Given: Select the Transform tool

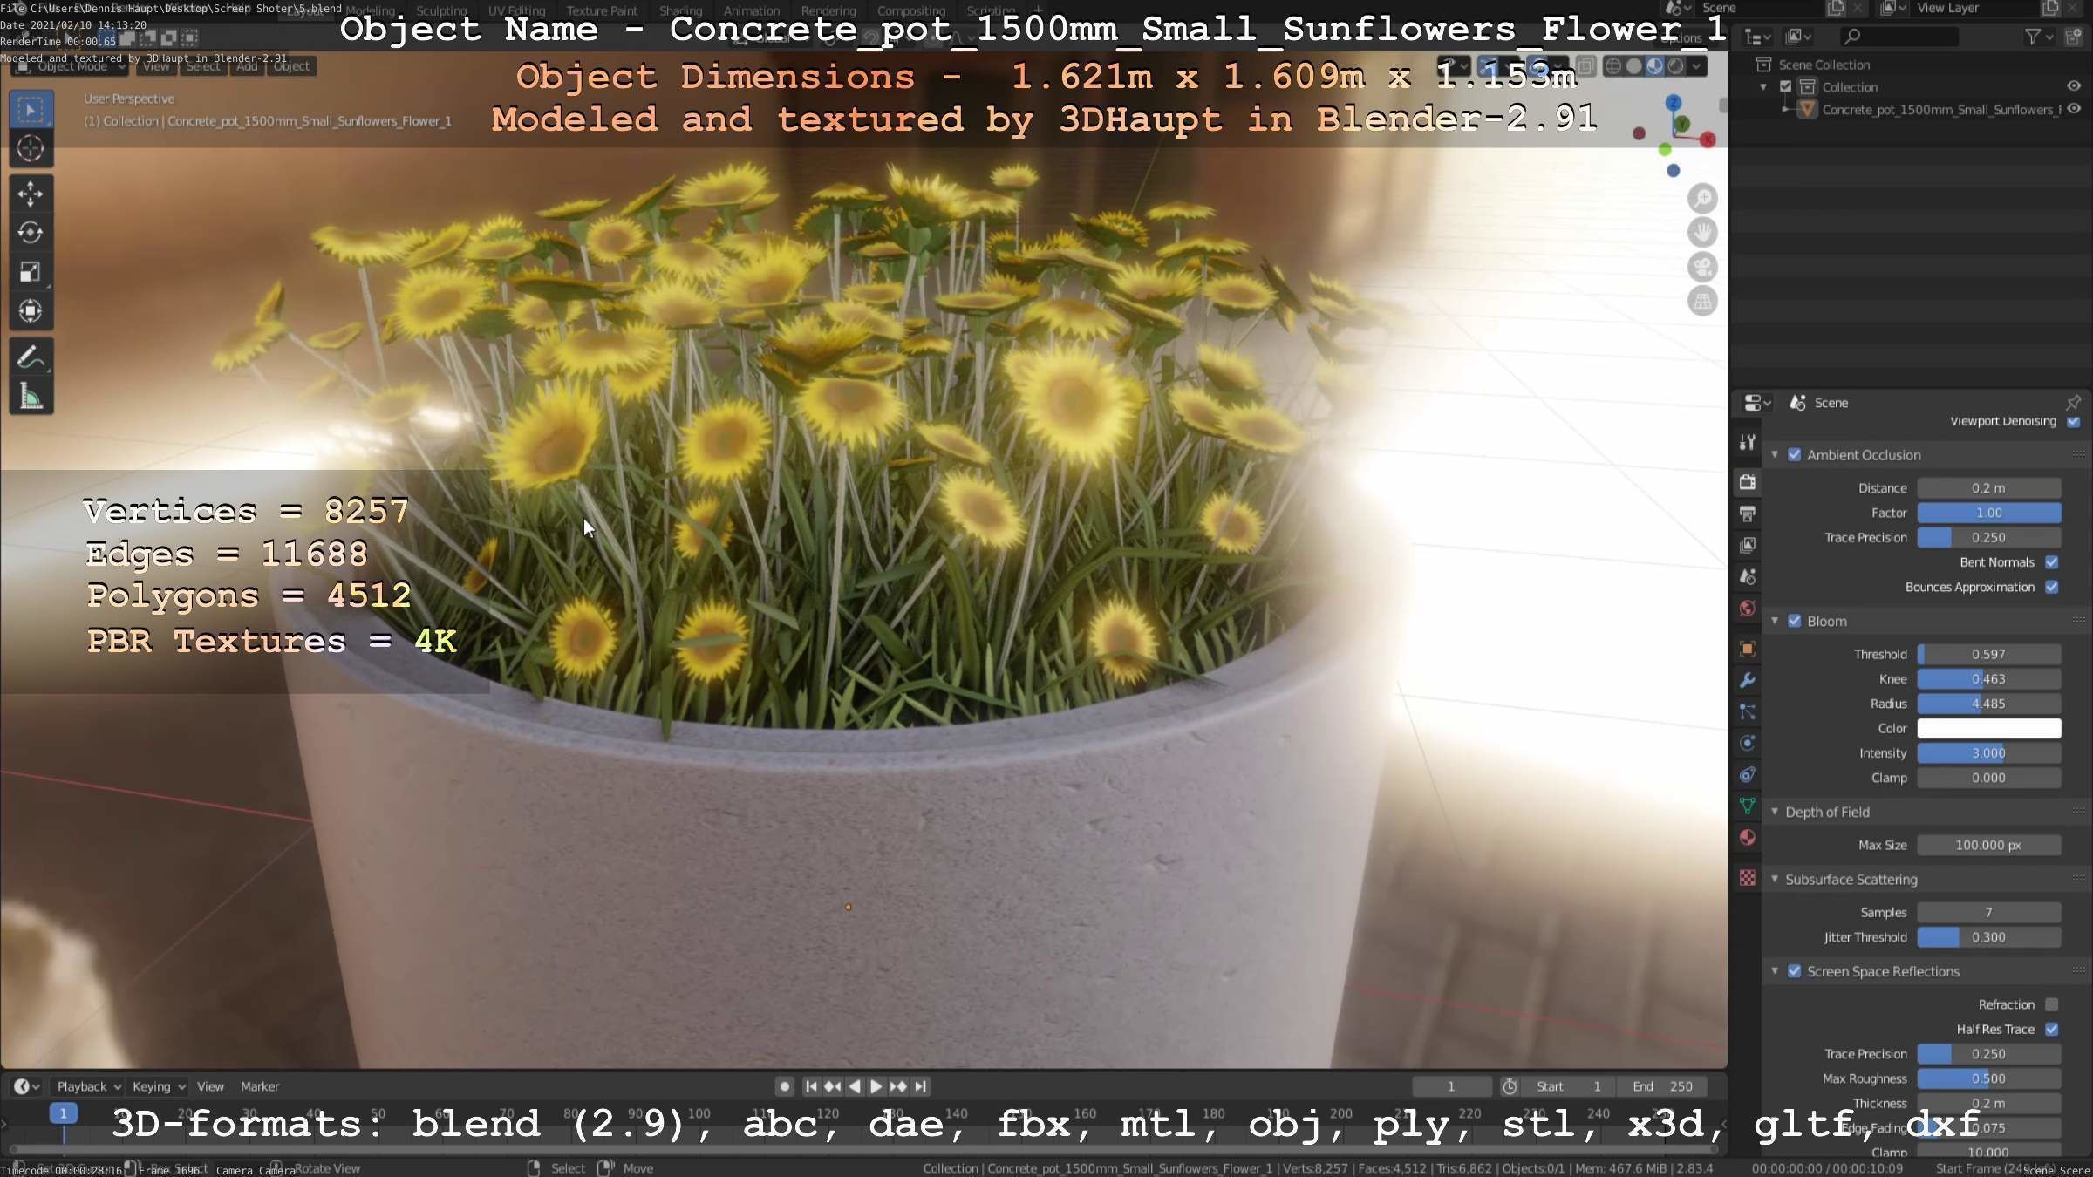Looking at the screenshot, I should tap(31, 311).
